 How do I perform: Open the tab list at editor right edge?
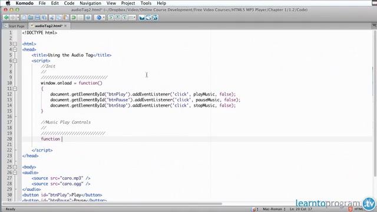[374, 25]
